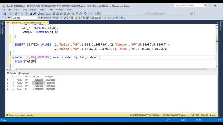Switch to the Results tab
Screen dimensions: 223x125
(x=11, y=73)
